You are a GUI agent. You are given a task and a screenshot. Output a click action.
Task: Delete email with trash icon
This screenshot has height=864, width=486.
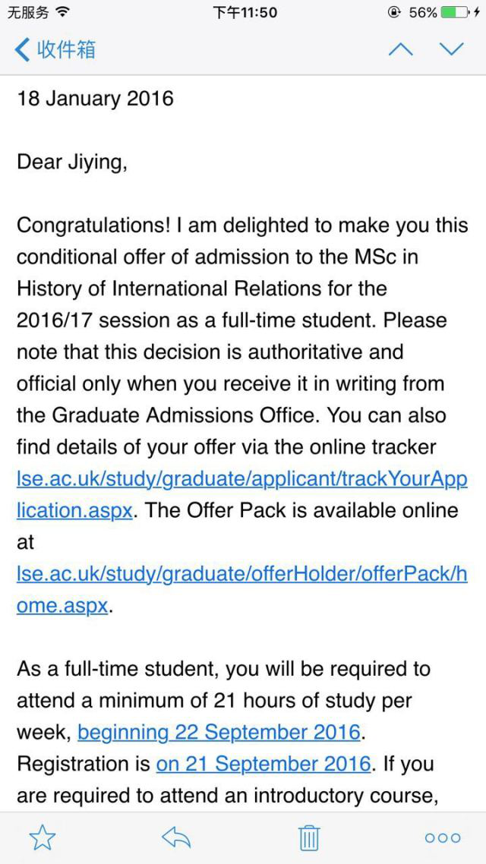tap(309, 837)
